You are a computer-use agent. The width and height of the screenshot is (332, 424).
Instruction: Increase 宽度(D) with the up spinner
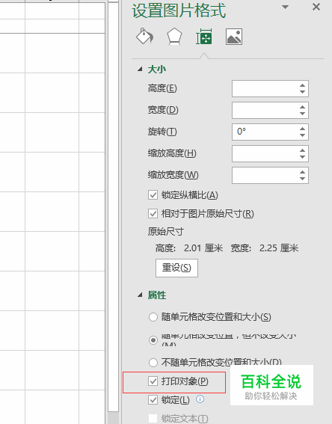click(x=302, y=107)
